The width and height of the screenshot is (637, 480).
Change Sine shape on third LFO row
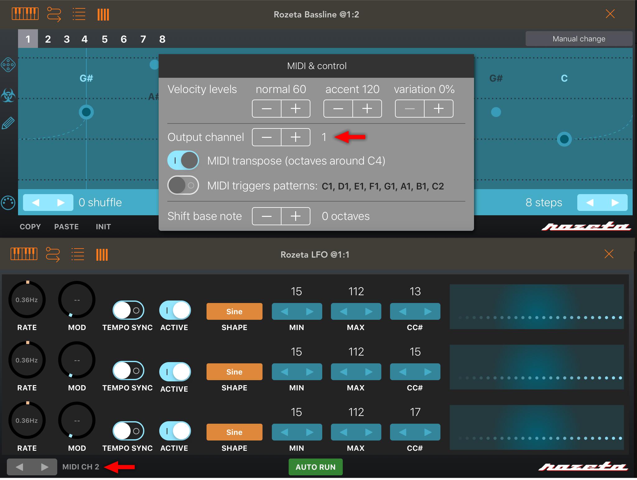(234, 432)
